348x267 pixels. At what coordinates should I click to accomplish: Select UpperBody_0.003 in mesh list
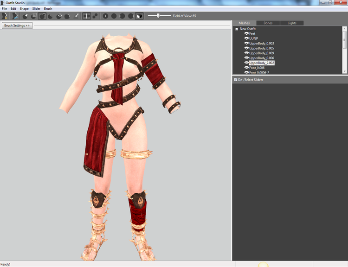261,43
